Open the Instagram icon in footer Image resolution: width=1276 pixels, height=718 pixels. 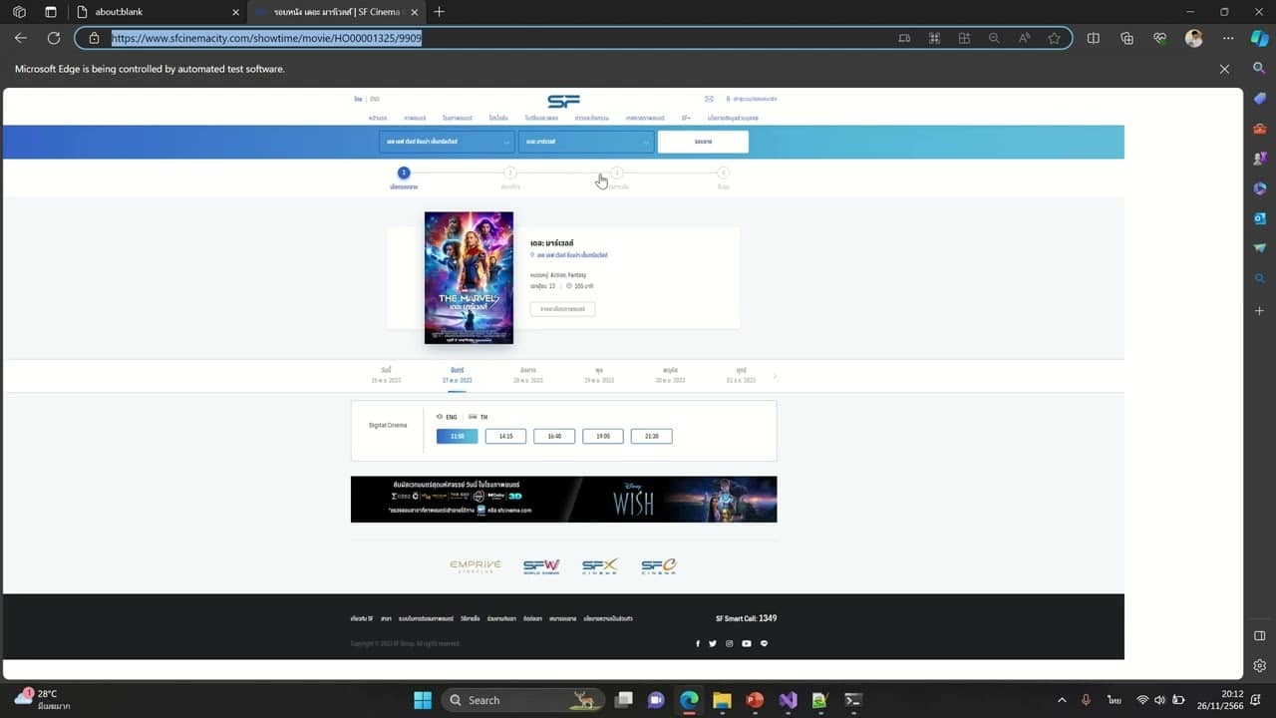(x=730, y=643)
